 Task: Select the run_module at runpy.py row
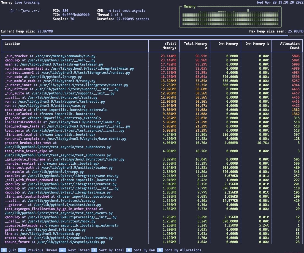[152, 172]
